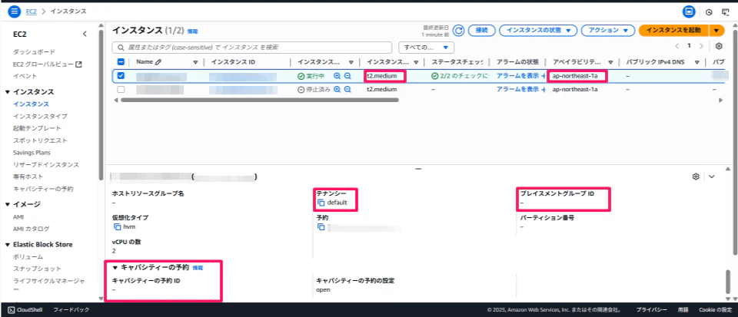Open ダッシュボード in the sidebar
The width and height of the screenshot is (738, 317).
34,51
